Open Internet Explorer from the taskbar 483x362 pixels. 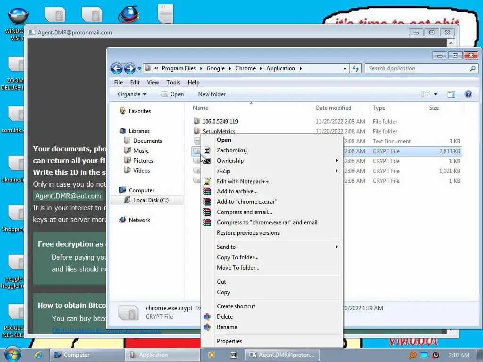point(38,355)
